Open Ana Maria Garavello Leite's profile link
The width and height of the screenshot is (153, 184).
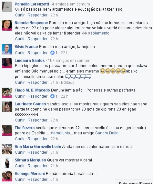(x=38, y=147)
